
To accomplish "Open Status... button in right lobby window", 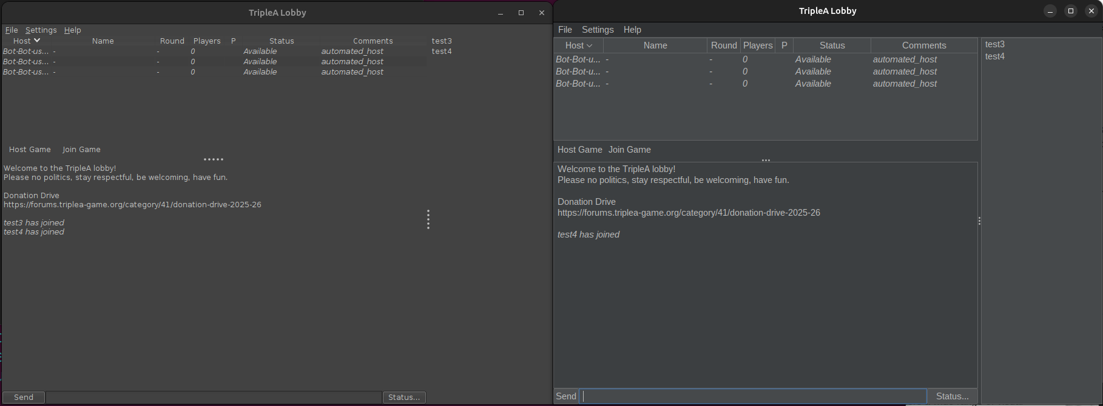I will (x=953, y=396).
